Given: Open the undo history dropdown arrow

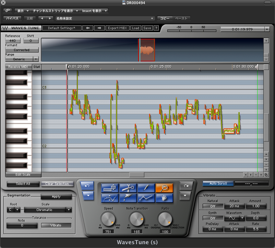Looking at the screenshot, I should click(x=88, y=196).
